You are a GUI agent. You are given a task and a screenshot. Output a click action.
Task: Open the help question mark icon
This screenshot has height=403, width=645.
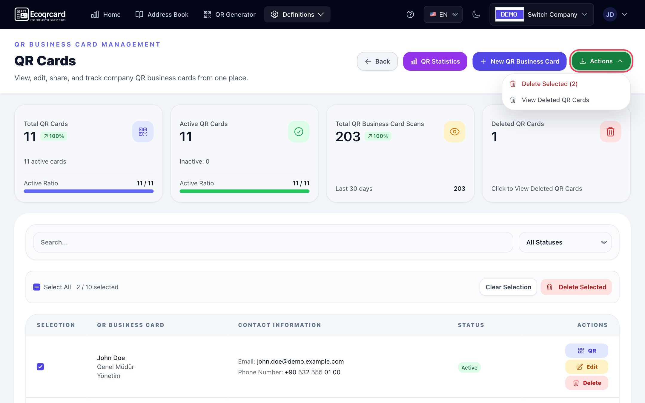(x=410, y=14)
